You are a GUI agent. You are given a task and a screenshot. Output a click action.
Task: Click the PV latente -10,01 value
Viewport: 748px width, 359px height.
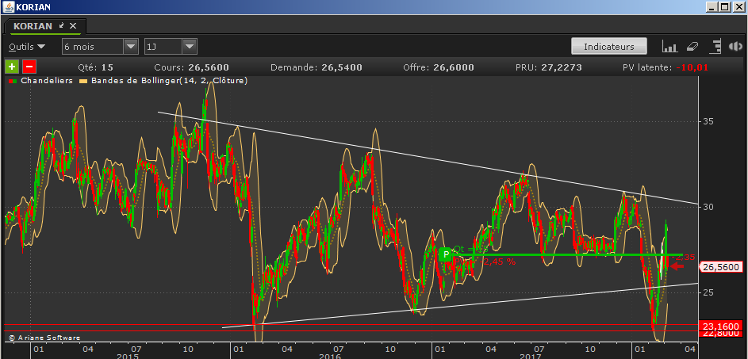click(692, 67)
